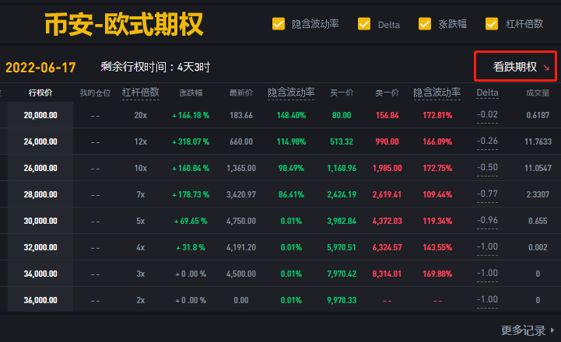Click 隐含波动率 header next to Delta

pyautogui.click(x=437, y=92)
